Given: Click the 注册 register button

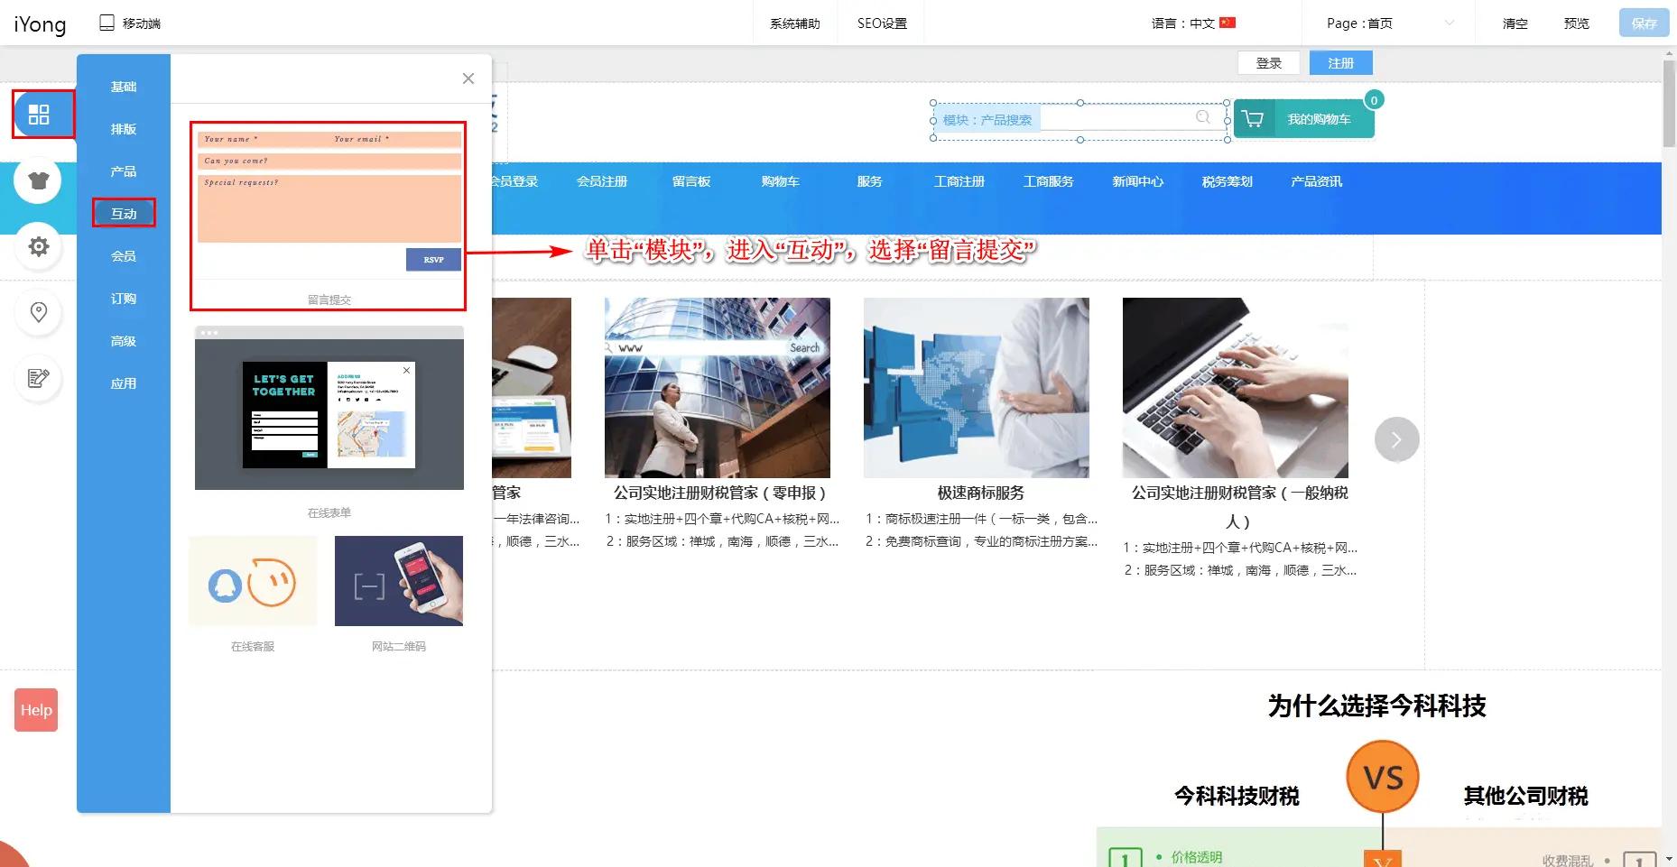Looking at the screenshot, I should coord(1340,63).
